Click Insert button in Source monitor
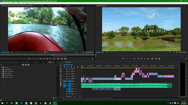 point(58,59)
